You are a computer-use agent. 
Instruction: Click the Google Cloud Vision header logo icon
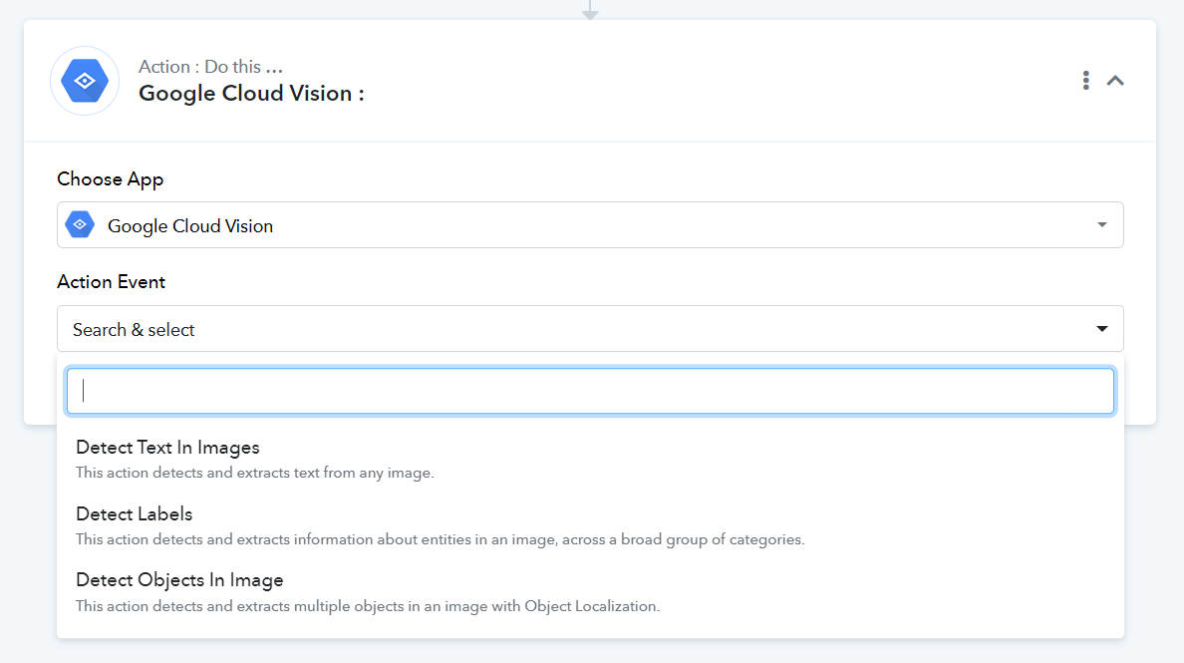(x=85, y=81)
